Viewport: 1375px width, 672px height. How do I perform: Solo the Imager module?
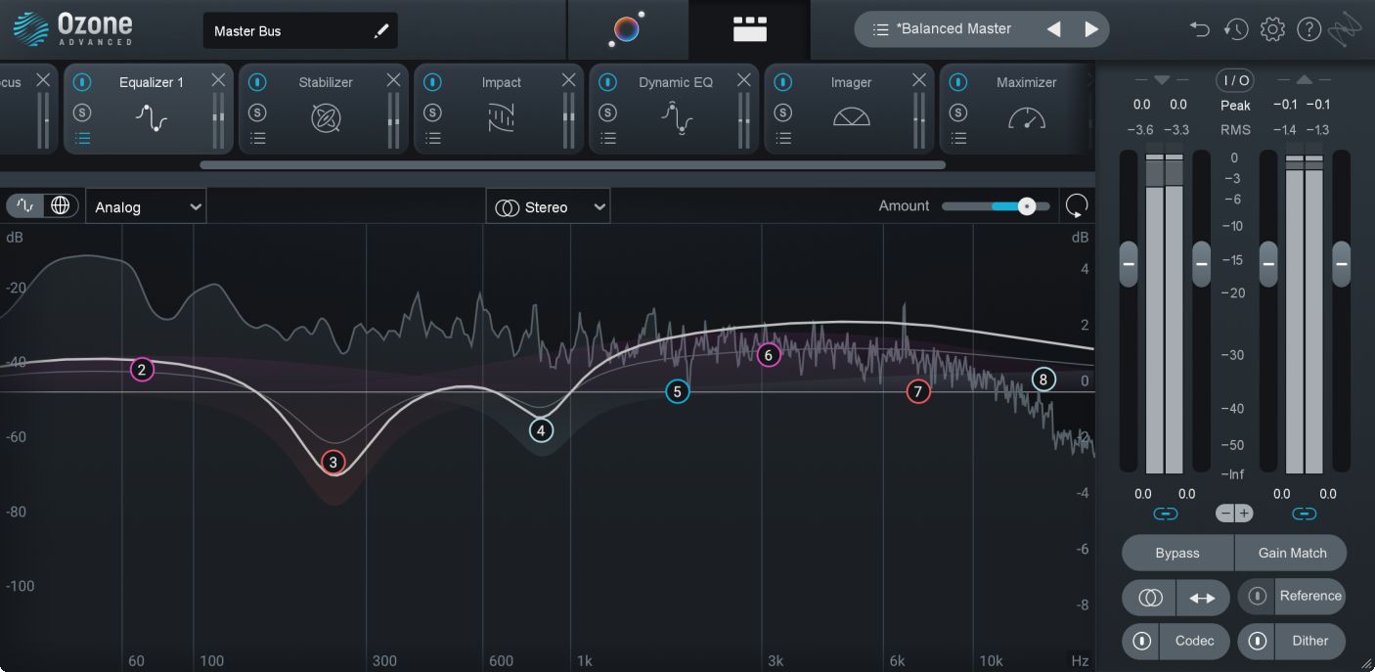(782, 112)
